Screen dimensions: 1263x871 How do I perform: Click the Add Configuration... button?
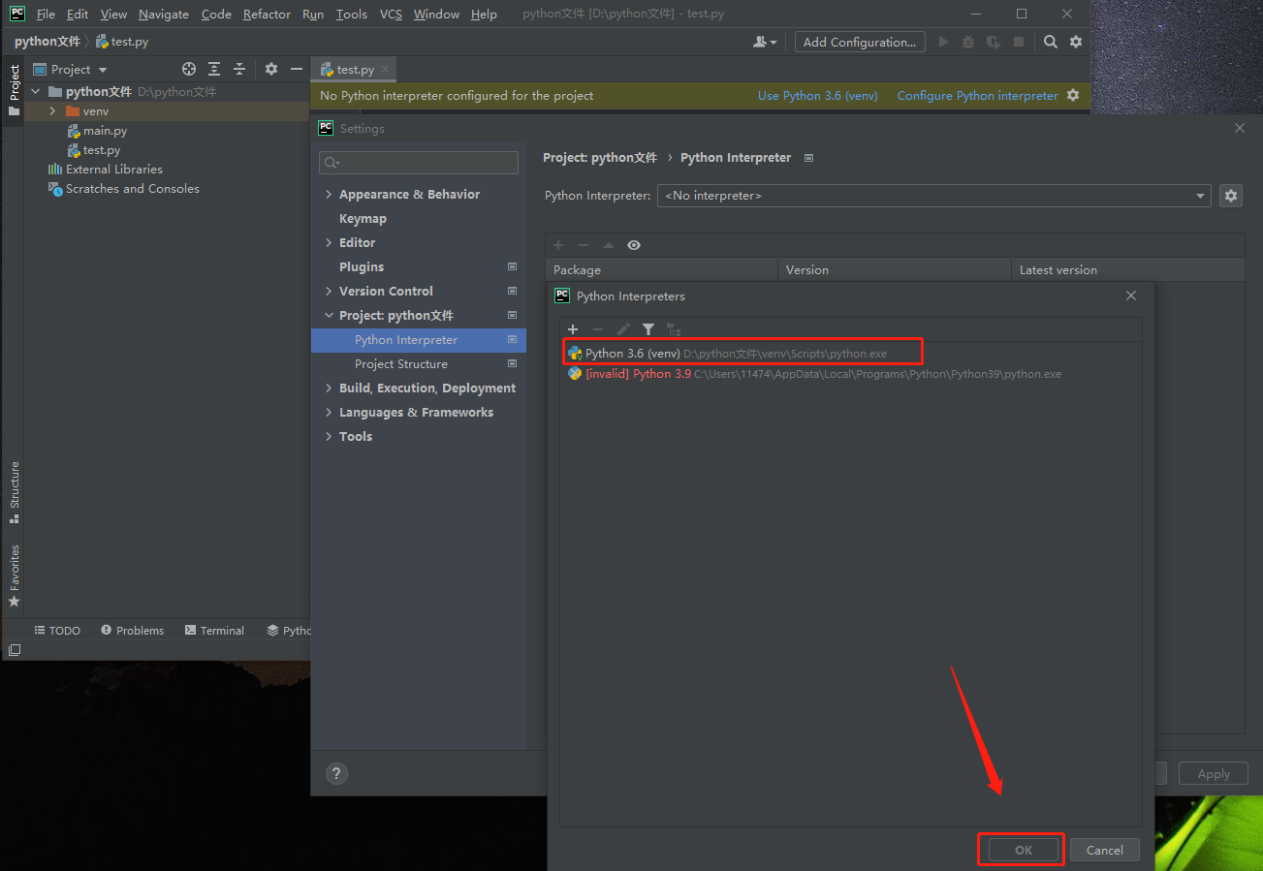tap(860, 42)
